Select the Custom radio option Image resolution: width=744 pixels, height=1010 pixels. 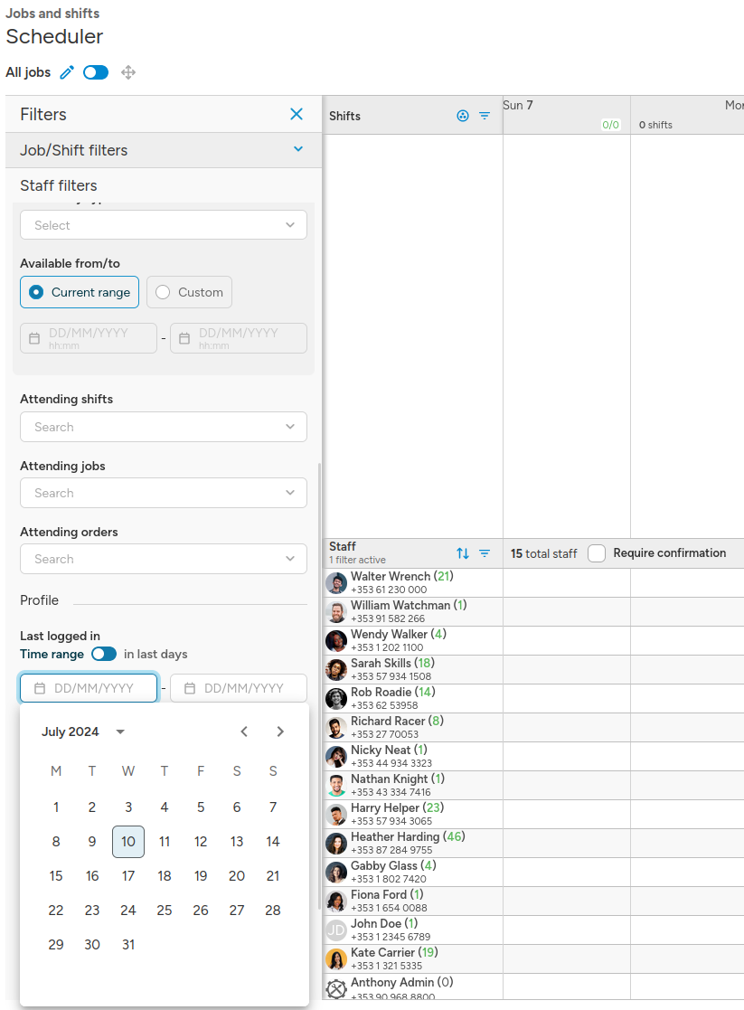189,292
